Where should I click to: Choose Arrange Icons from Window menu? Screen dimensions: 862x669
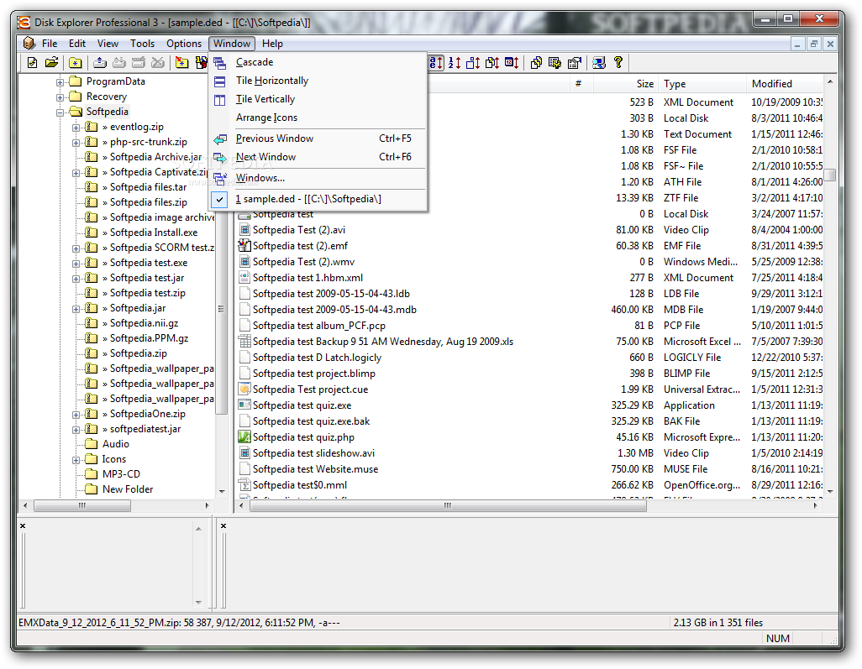[318, 118]
